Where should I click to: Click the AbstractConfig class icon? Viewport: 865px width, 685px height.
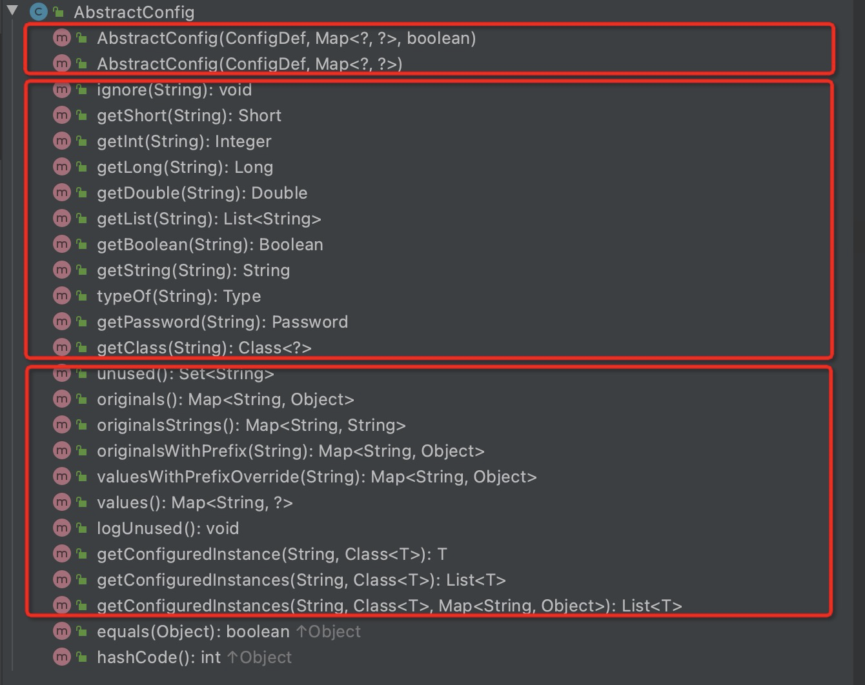(38, 12)
